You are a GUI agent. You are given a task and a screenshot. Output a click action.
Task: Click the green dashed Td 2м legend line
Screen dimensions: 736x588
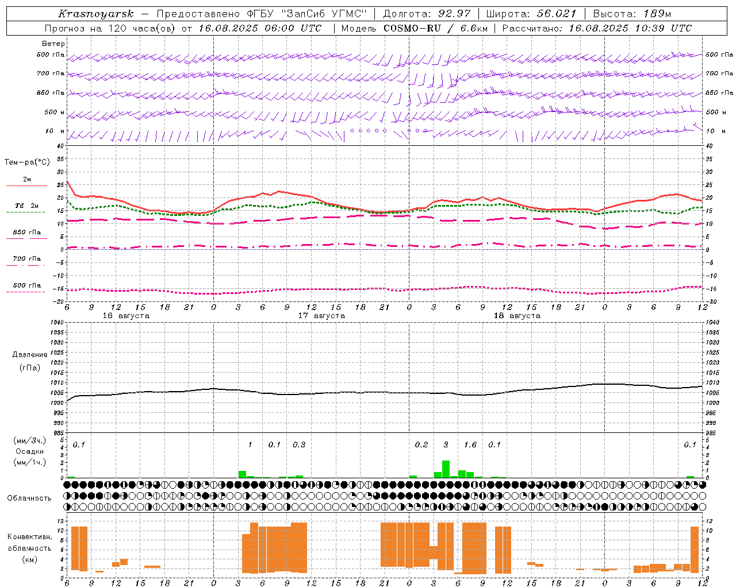pos(25,212)
